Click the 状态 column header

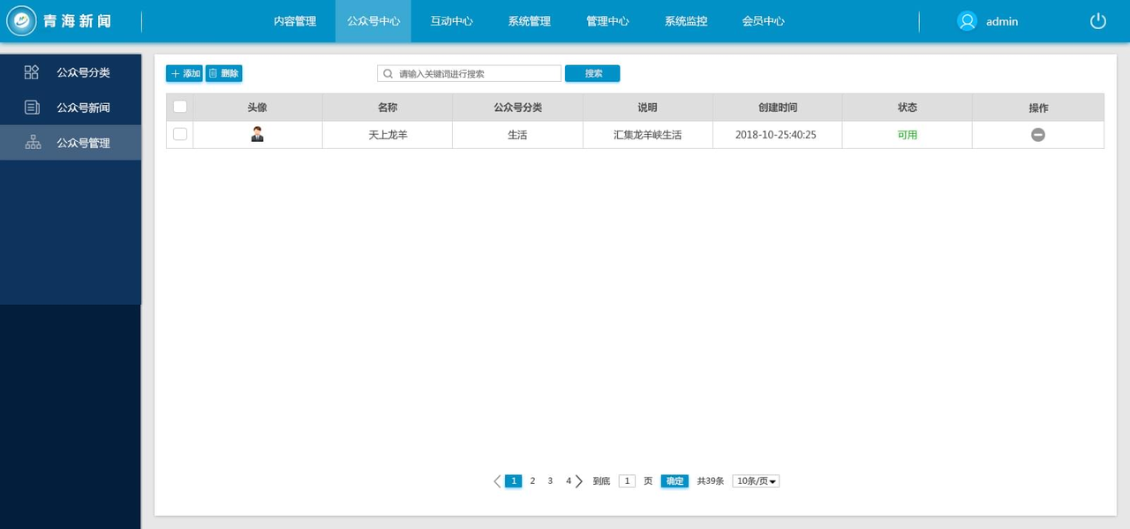tap(908, 108)
